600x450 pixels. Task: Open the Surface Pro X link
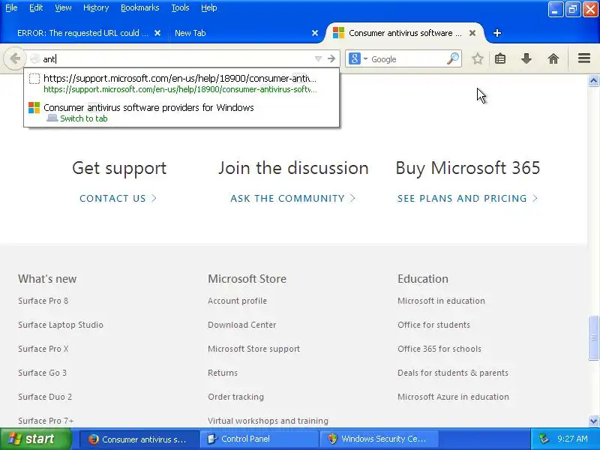[x=43, y=349]
